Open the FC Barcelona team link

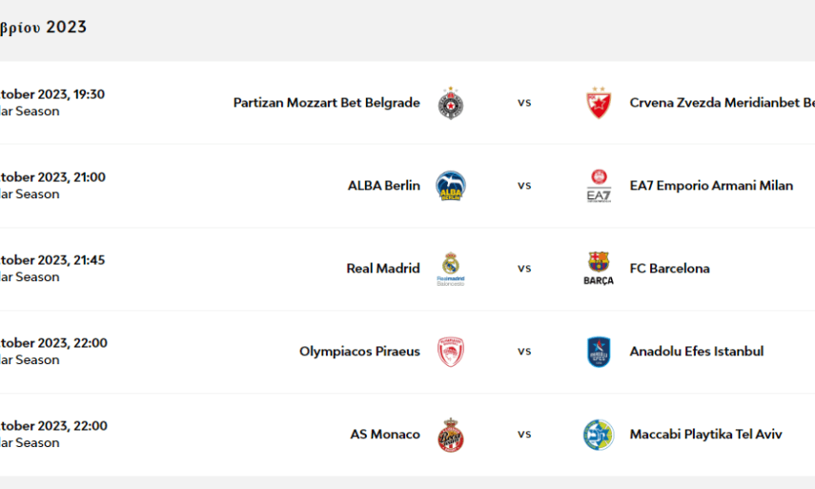(669, 269)
